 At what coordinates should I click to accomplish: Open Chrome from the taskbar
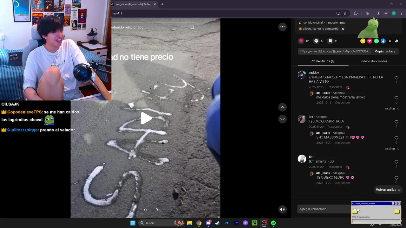click(199, 223)
